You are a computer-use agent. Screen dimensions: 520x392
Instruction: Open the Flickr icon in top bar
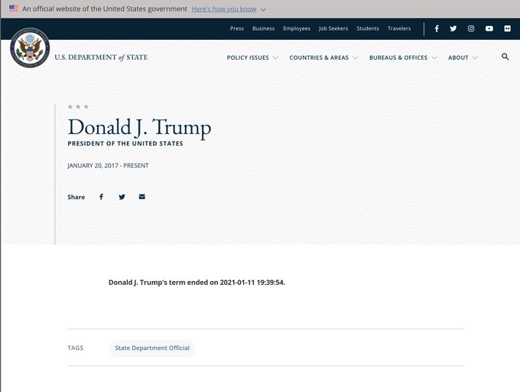pos(508,28)
